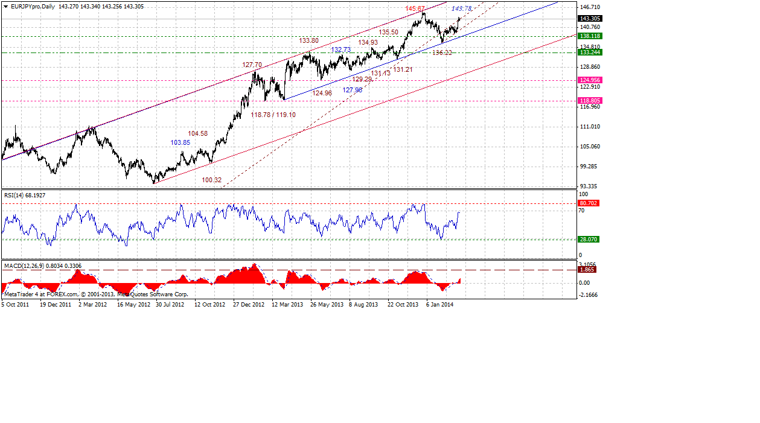Click the 105.060 price axis label
Screen dimensions: 760x423
pyautogui.click(x=589, y=147)
